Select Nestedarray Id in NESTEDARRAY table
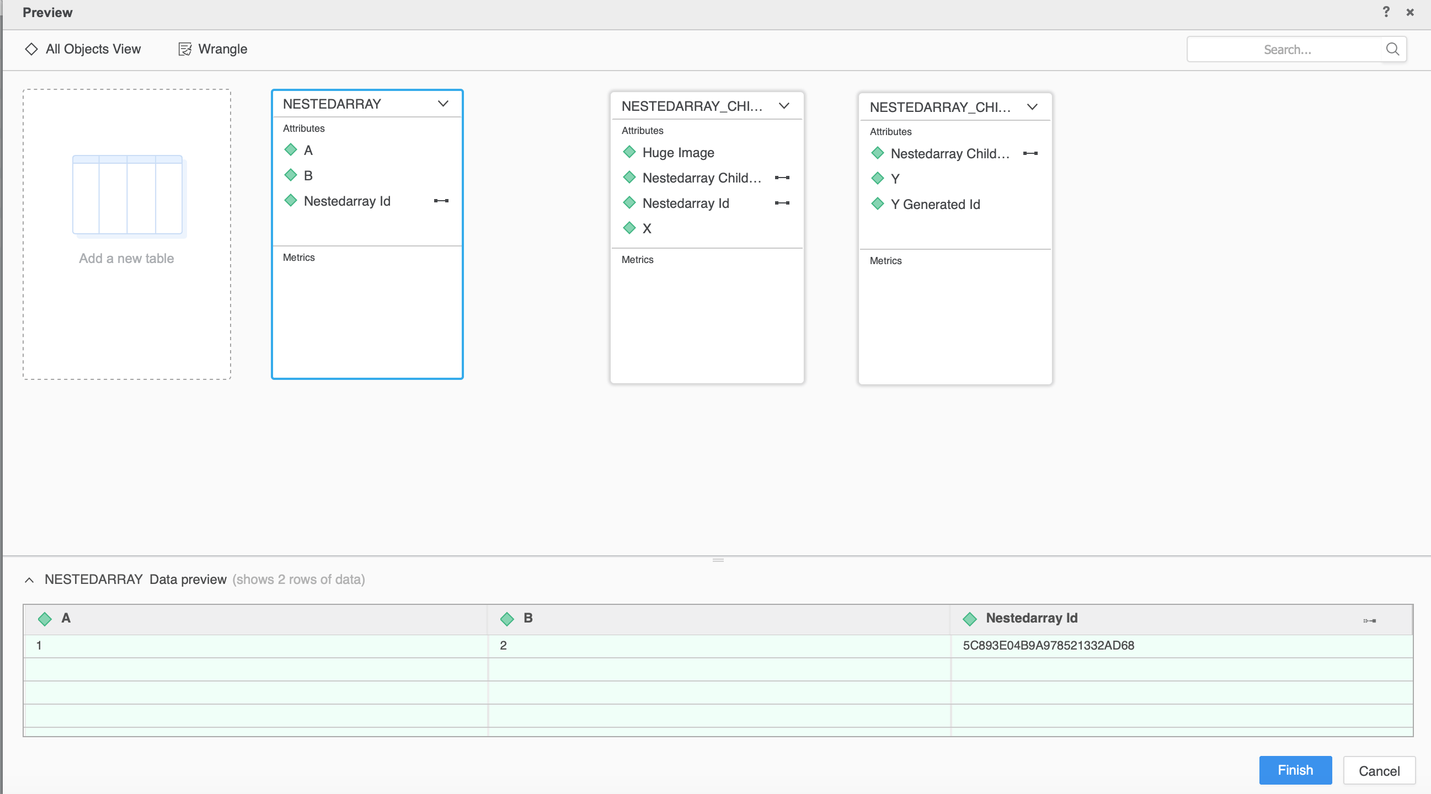The image size is (1431, 794). click(346, 201)
